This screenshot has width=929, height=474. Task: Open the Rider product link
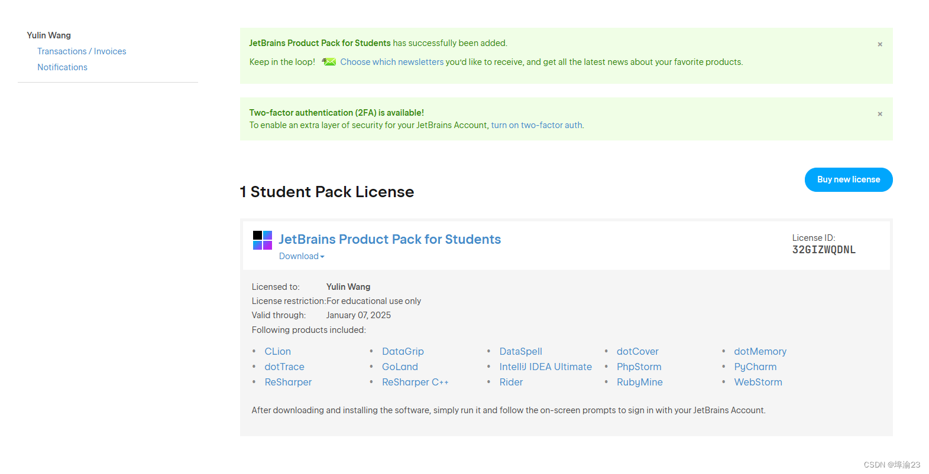pos(511,382)
